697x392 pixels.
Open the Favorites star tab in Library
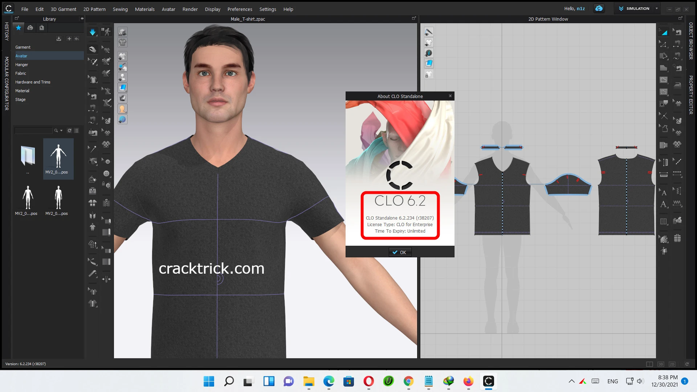click(19, 28)
